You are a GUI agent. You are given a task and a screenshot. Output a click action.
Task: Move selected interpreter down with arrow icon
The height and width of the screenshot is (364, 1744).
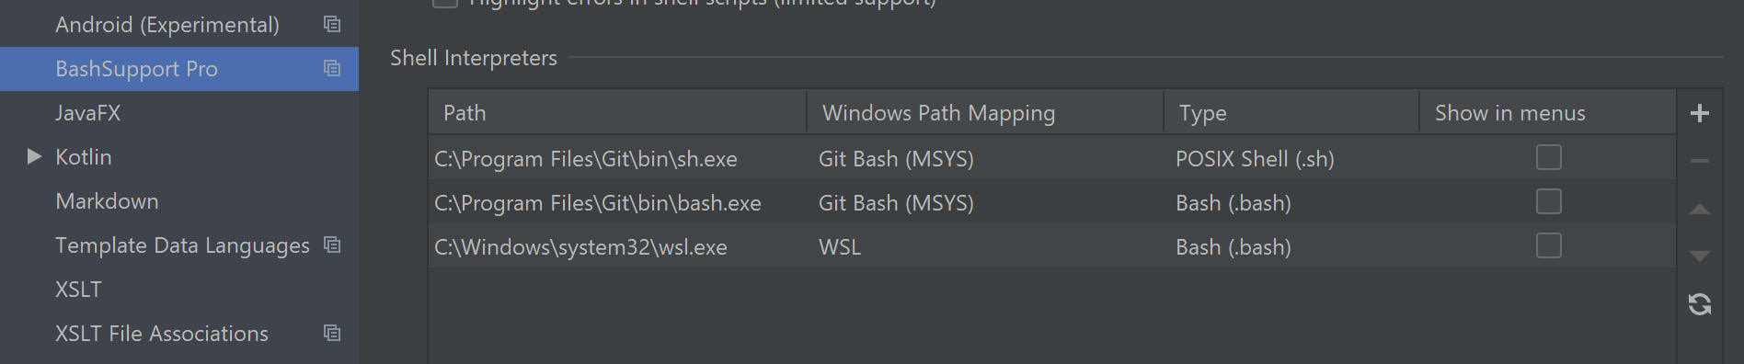tap(1700, 256)
